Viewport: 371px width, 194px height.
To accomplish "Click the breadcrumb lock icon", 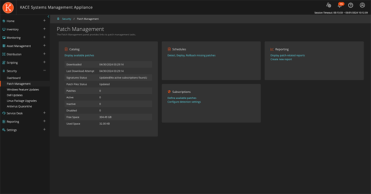I will pyautogui.click(x=58, y=19).
